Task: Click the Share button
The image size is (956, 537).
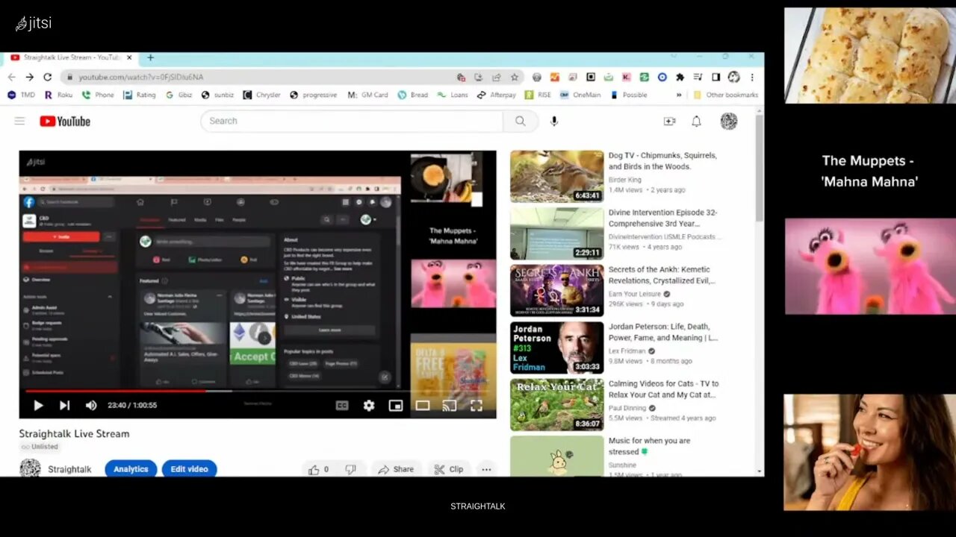Action: tap(397, 469)
